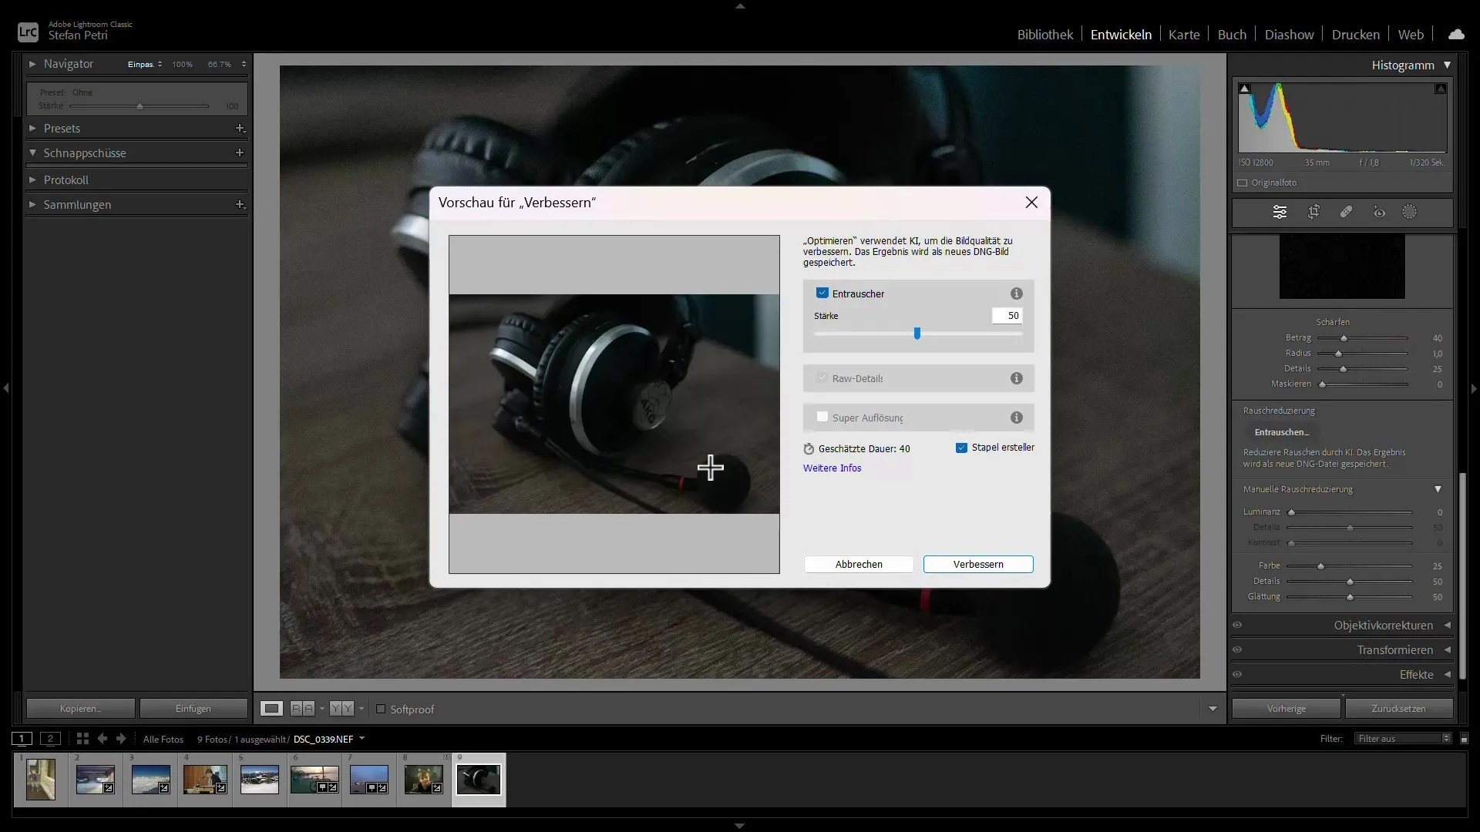1480x832 pixels.
Task: Expand the Protokoll panel
Action: [32, 179]
